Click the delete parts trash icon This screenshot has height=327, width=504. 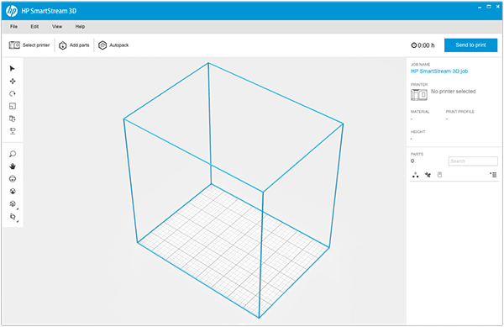(439, 175)
